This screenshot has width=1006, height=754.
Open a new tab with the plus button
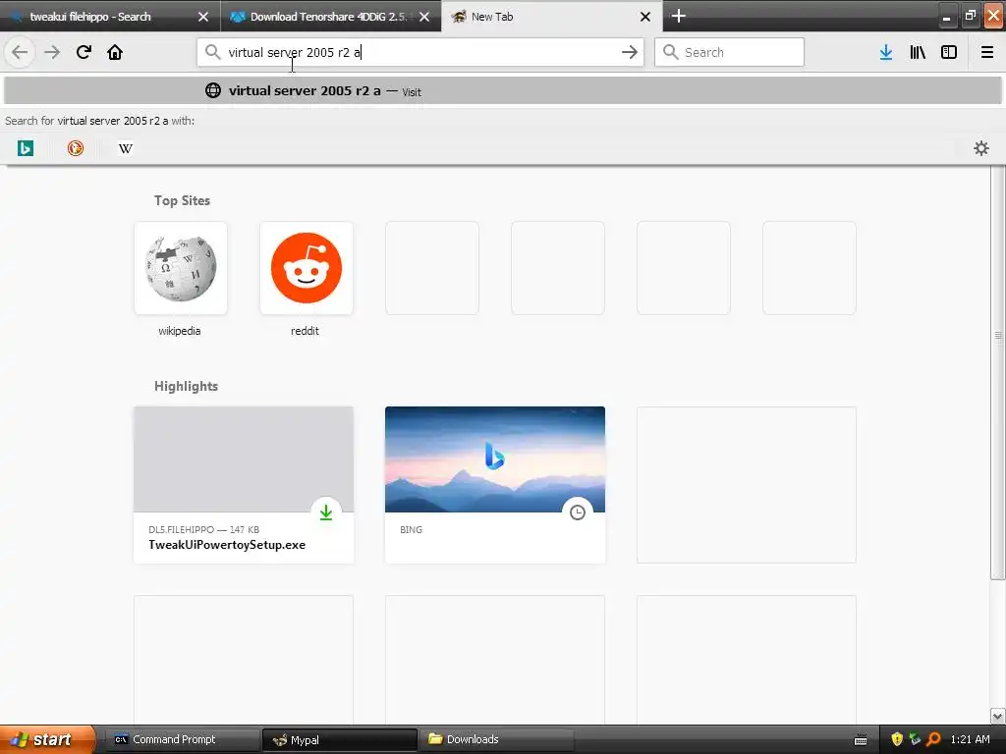(678, 16)
